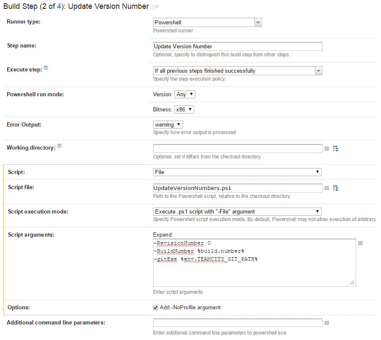The image size is (381, 340).
Task: Open file tree browser for Script file
Action: [336, 188]
